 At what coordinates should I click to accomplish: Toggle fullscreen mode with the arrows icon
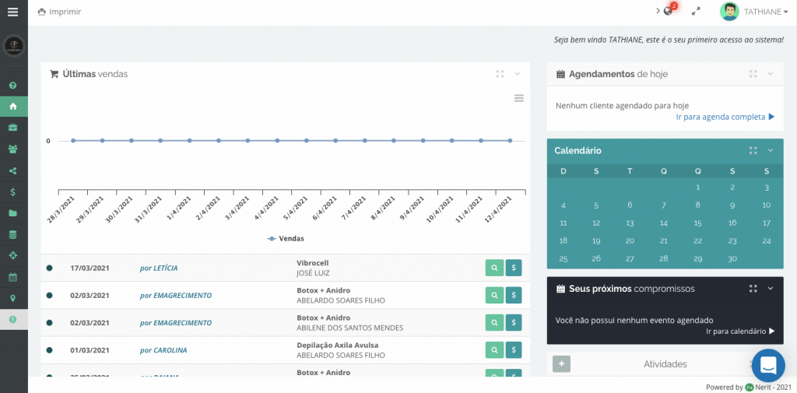[x=696, y=12]
